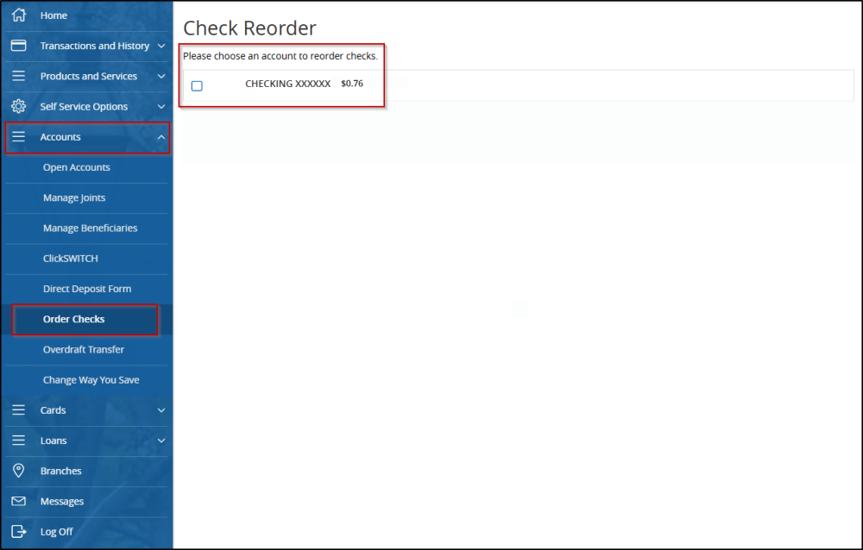Click Overdraft Transfer in the Accounts submenu
This screenshot has width=863, height=550.
click(x=82, y=349)
